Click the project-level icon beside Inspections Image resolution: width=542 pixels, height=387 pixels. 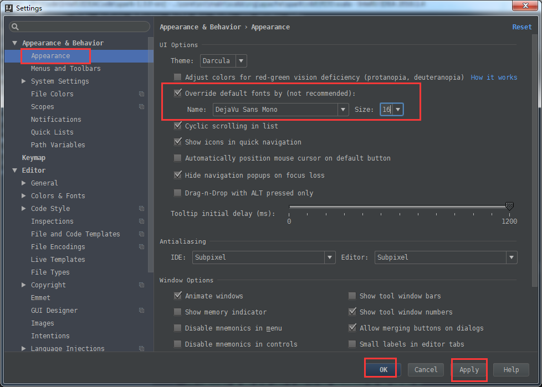pos(141,221)
